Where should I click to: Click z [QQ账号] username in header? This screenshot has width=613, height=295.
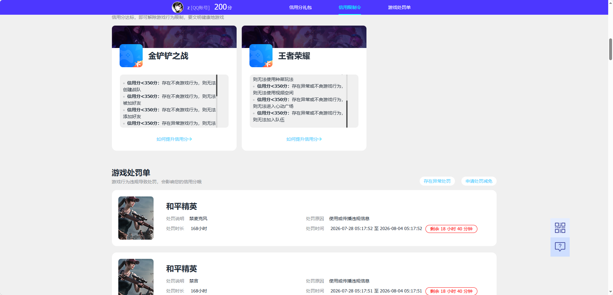[198, 8]
